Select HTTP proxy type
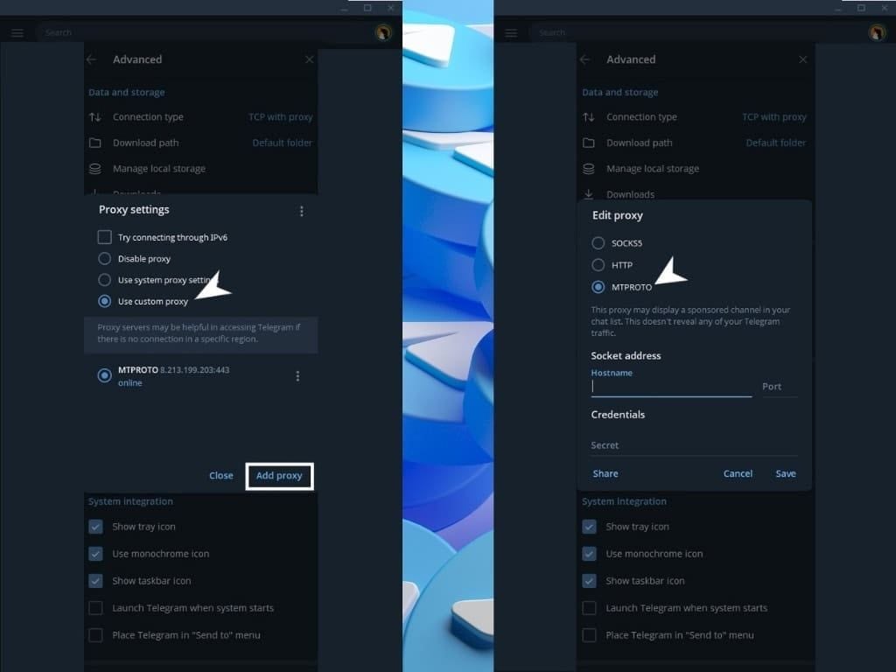Image resolution: width=896 pixels, height=672 pixels. pyautogui.click(x=598, y=265)
